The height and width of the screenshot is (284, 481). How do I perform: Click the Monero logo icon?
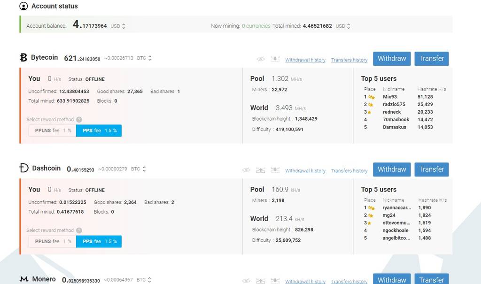click(24, 279)
